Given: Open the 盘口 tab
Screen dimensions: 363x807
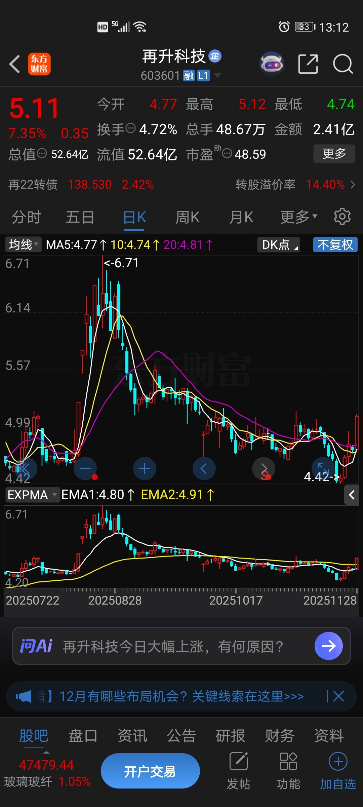Looking at the screenshot, I should (83, 735).
